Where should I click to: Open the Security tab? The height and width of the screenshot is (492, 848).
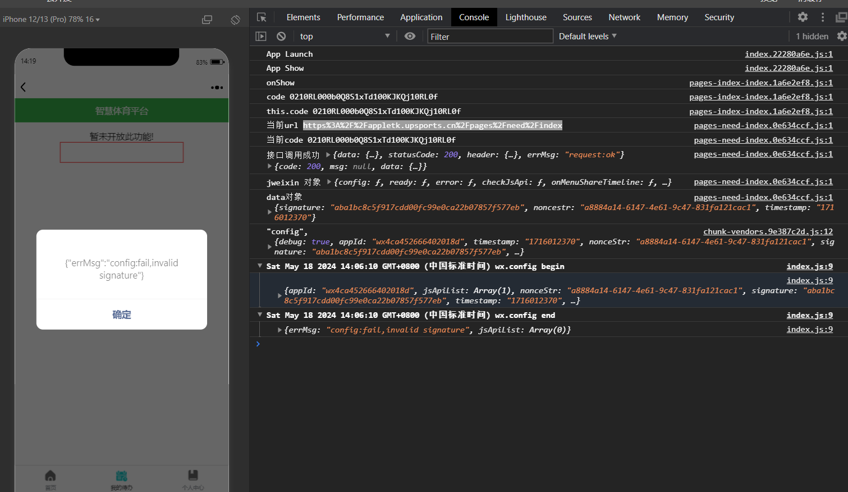tap(719, 17)
